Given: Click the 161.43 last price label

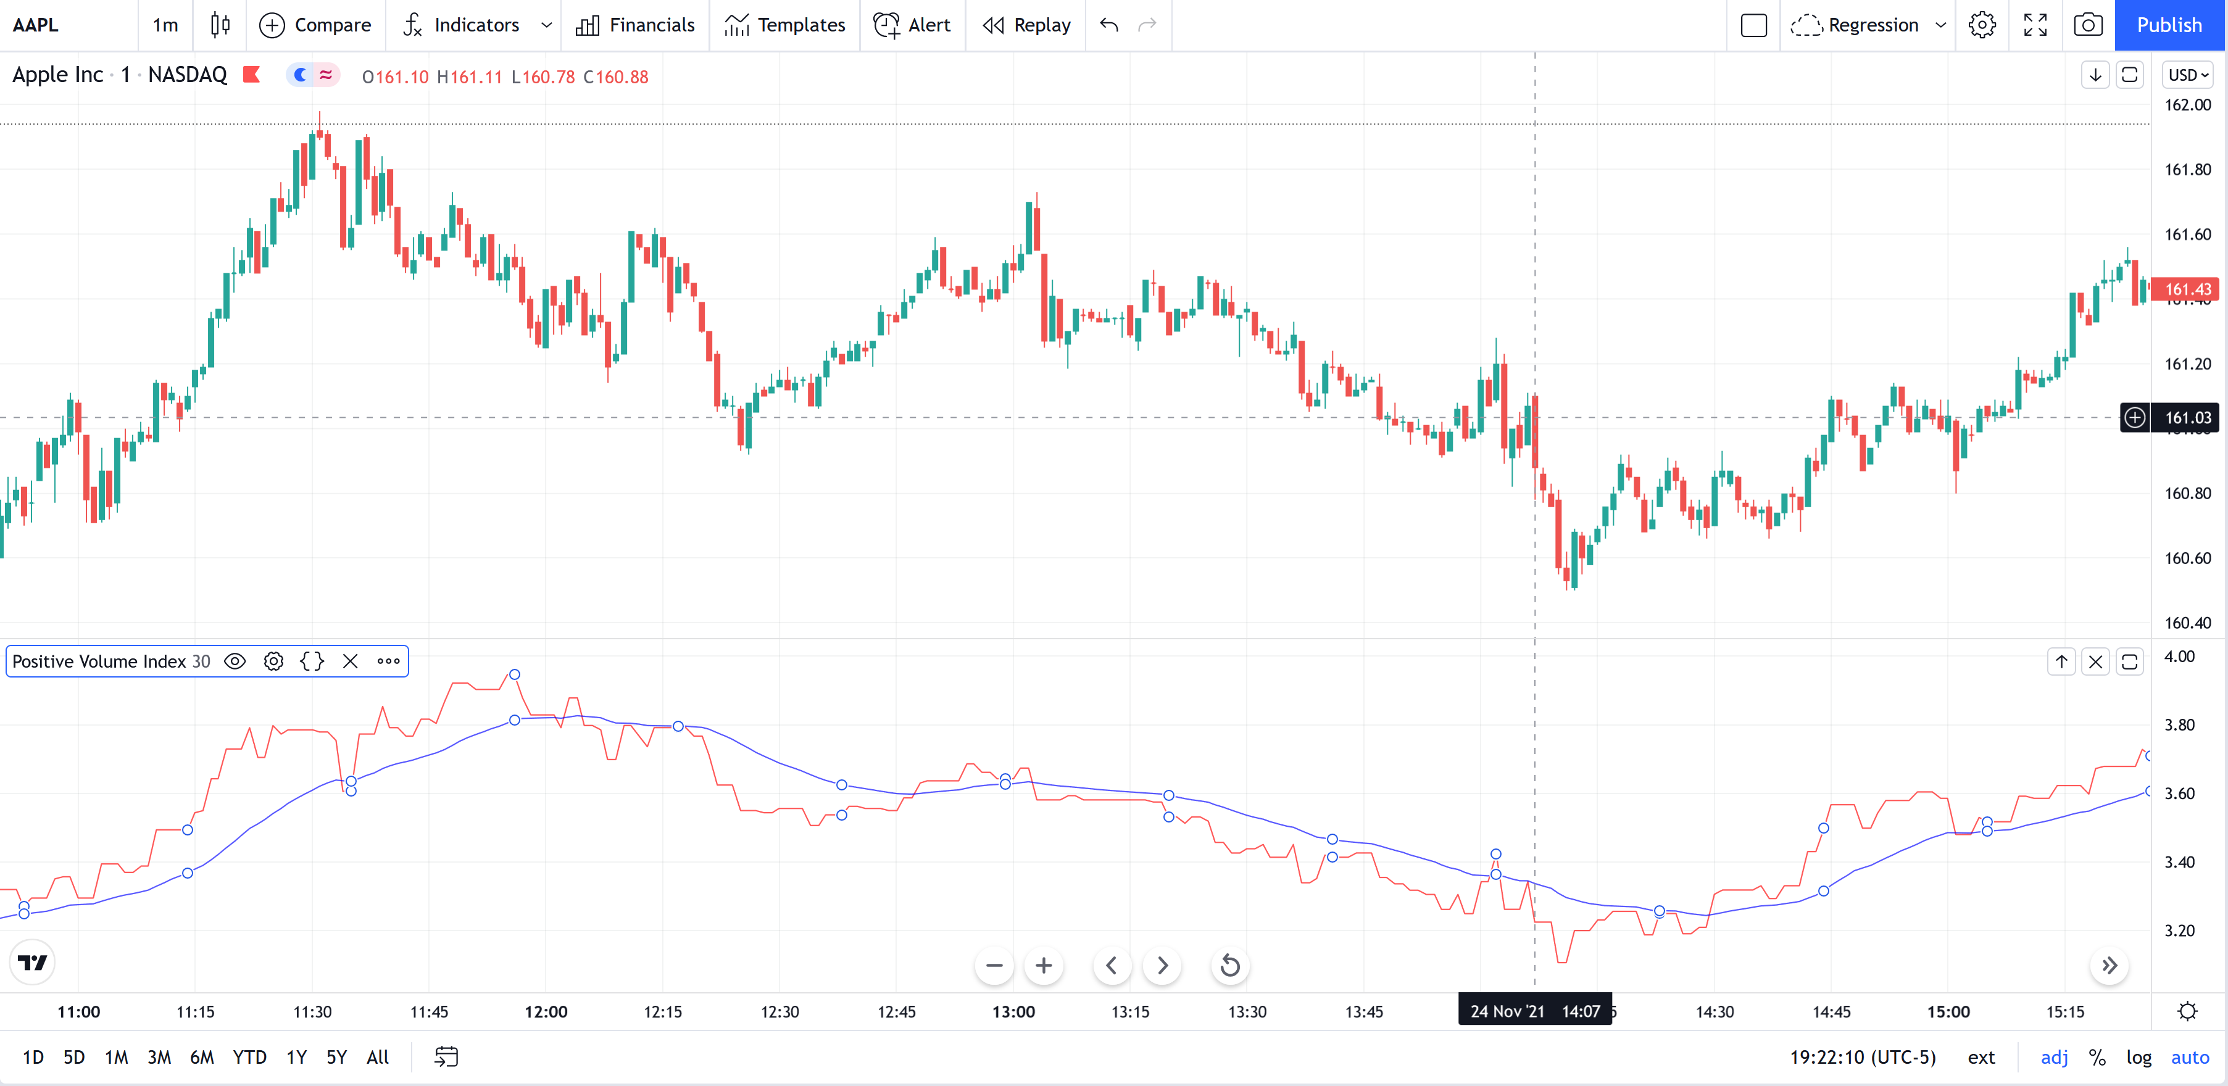Looking at the screenshot, I should point(2187,289).
